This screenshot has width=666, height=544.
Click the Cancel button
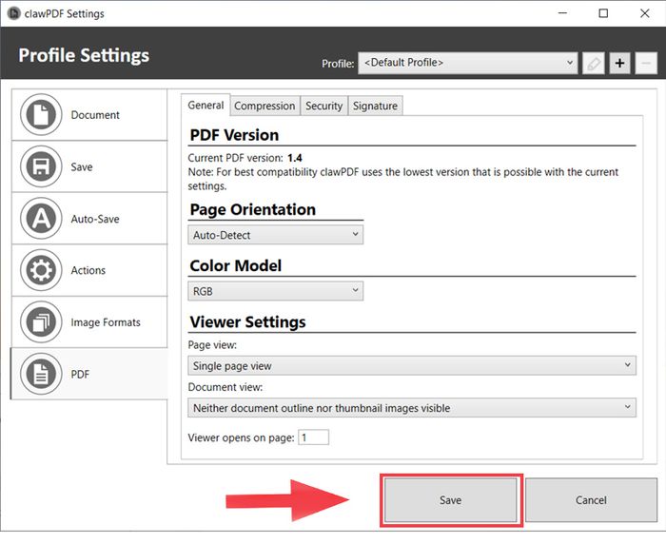(x=591, y=500)
